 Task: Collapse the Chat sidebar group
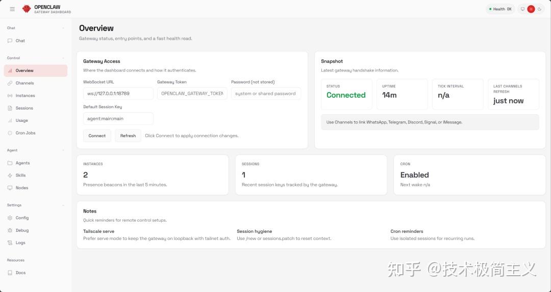[63, 28]
